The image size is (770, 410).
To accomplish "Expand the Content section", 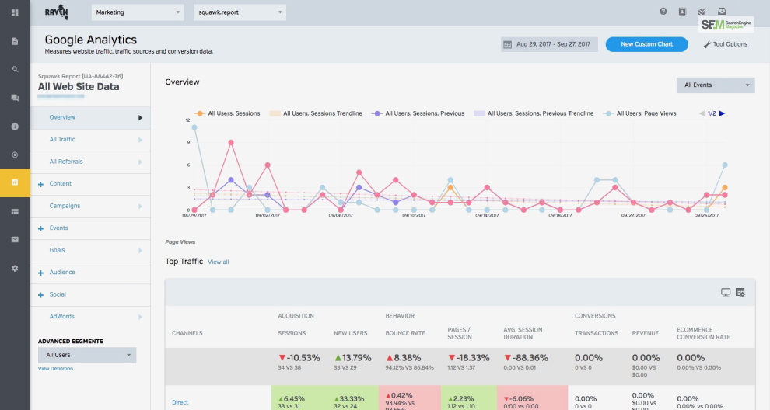I will pyautogui.click(x=40, y=184).
